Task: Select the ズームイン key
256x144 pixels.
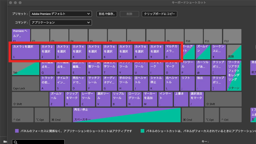Action: pyautogui.click(x=203, y=52)
